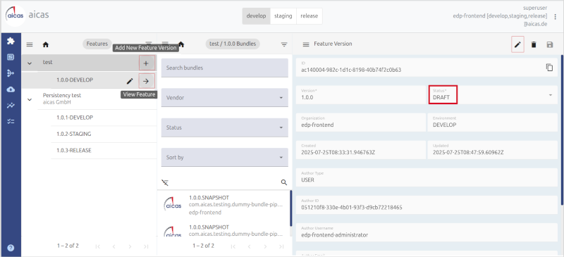The image size is (564, 257).
Task: Switch to the release environment tab
Action: [x=309, y=16]
